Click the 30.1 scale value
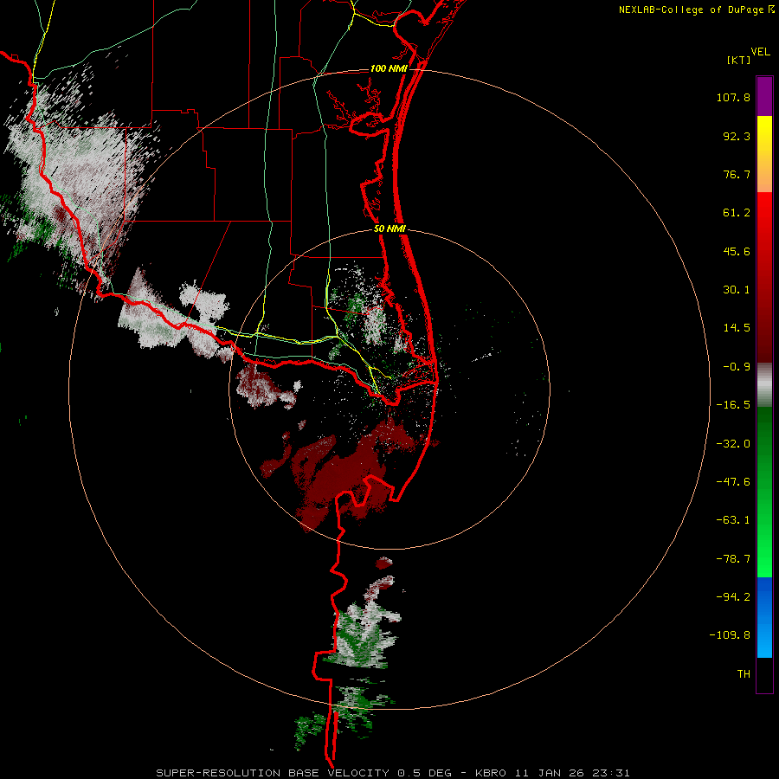779x779 pixels. [x=737, y=290]
